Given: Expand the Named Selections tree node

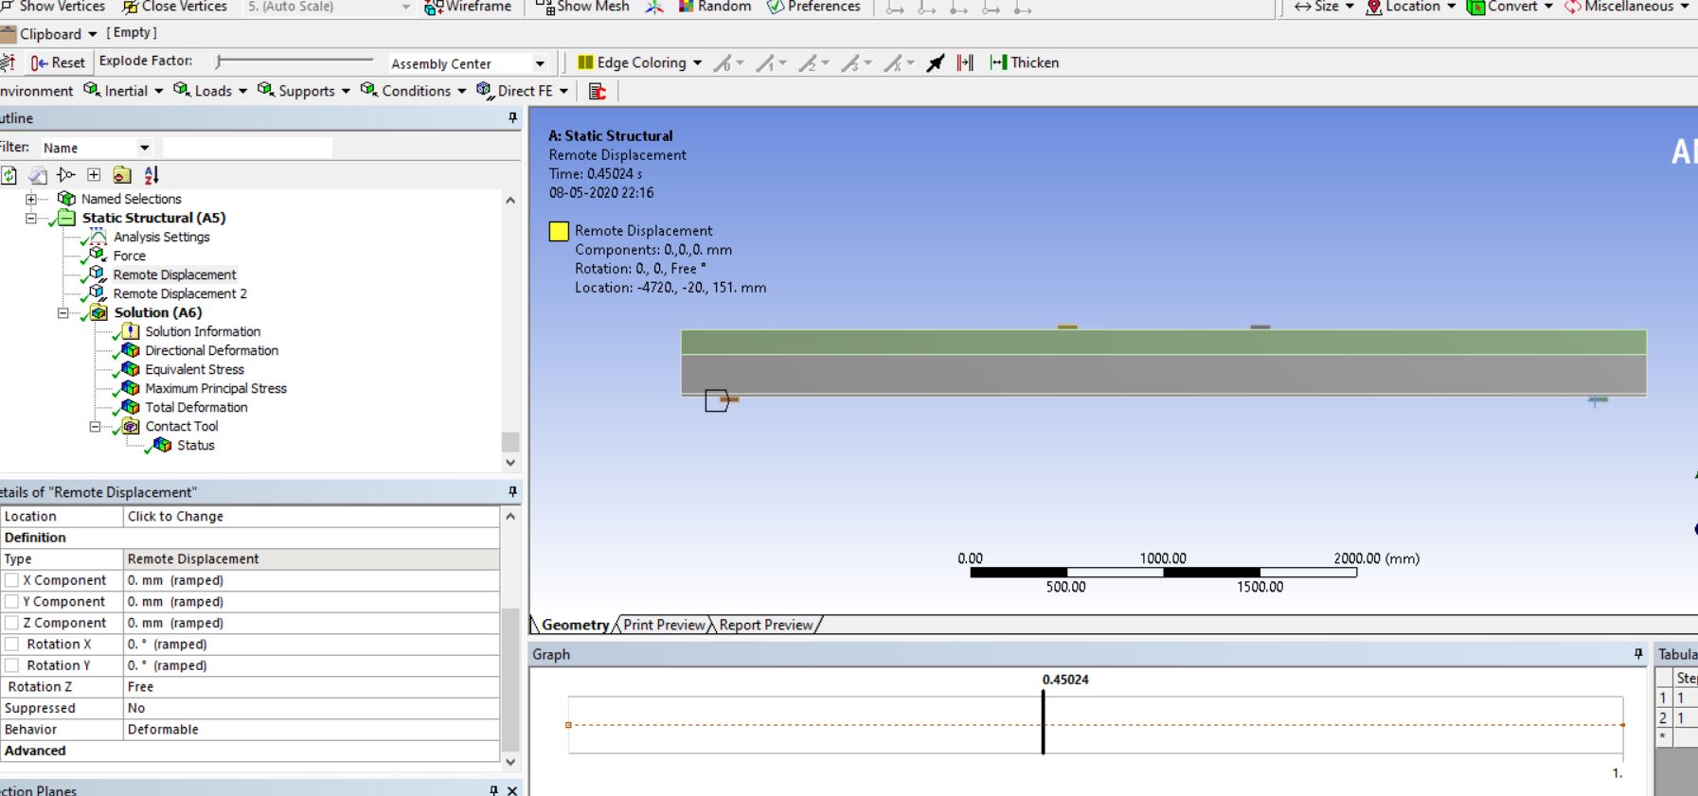Looking at the screenshot, I should (x=31, y=199).
